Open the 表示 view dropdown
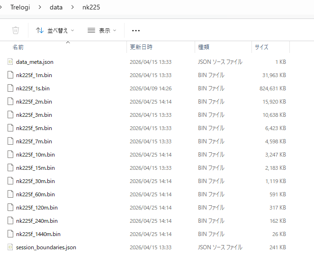Screen dimensions: 314x263 click(x=102, y=30)
